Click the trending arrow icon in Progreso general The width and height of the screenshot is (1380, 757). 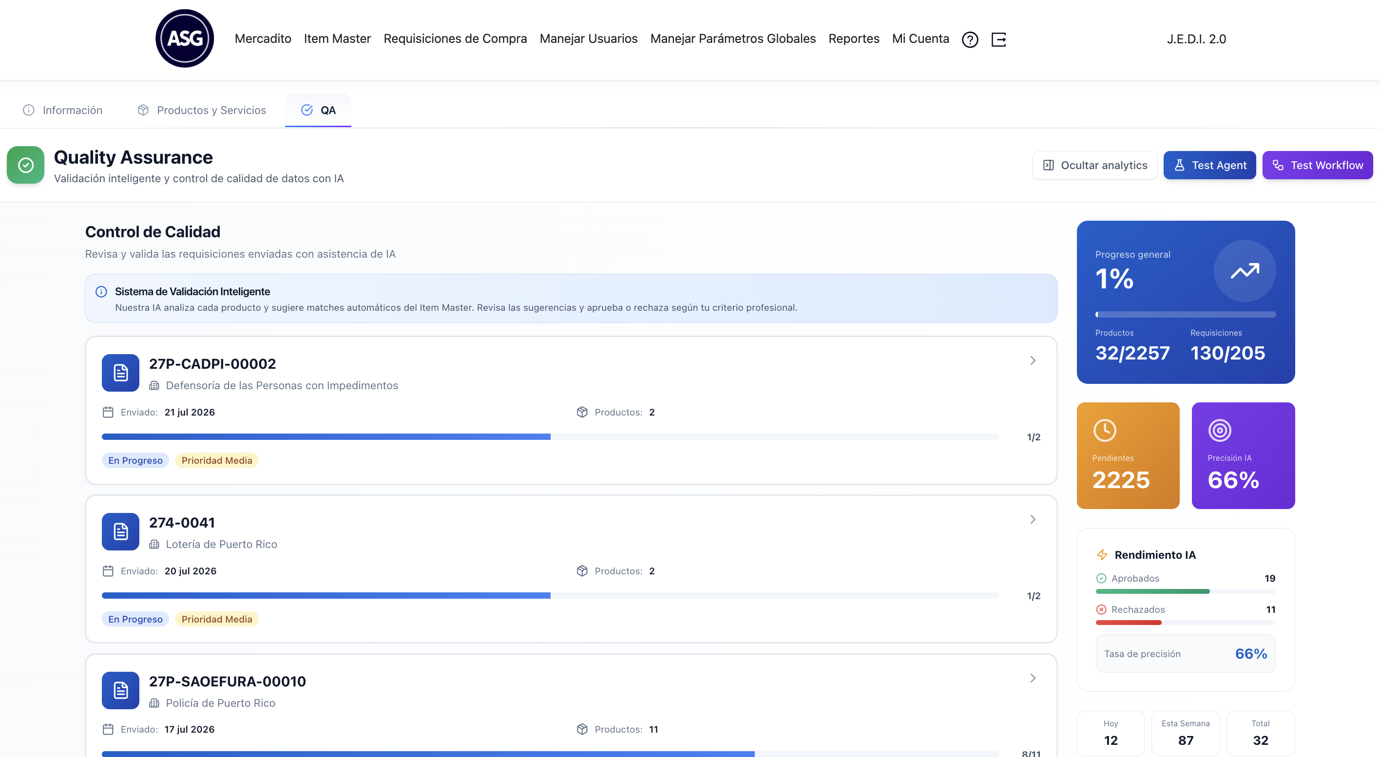[x=1245, y=271]
